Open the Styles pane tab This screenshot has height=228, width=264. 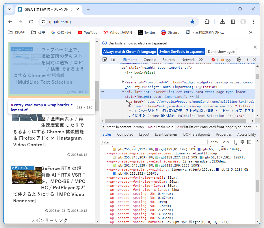point(107,134)
